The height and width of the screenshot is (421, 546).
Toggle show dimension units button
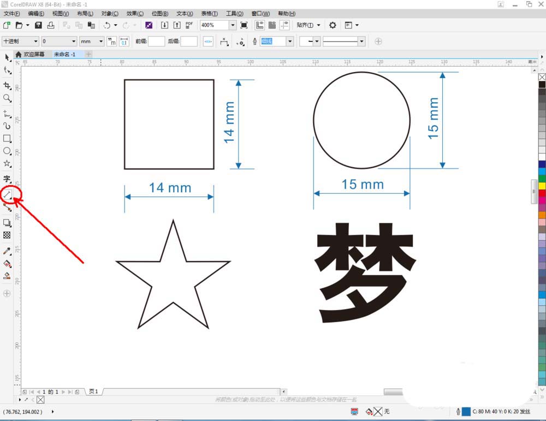(111, 41)
